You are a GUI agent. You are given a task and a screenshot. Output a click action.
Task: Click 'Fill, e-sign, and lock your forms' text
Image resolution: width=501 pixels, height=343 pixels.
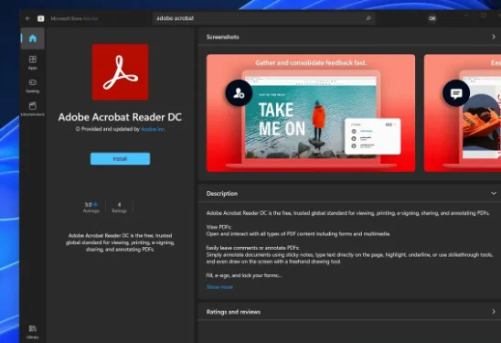point(244,275)
